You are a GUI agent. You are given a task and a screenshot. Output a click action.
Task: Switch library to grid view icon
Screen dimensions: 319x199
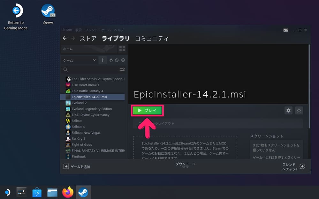(x=122, y=48)
